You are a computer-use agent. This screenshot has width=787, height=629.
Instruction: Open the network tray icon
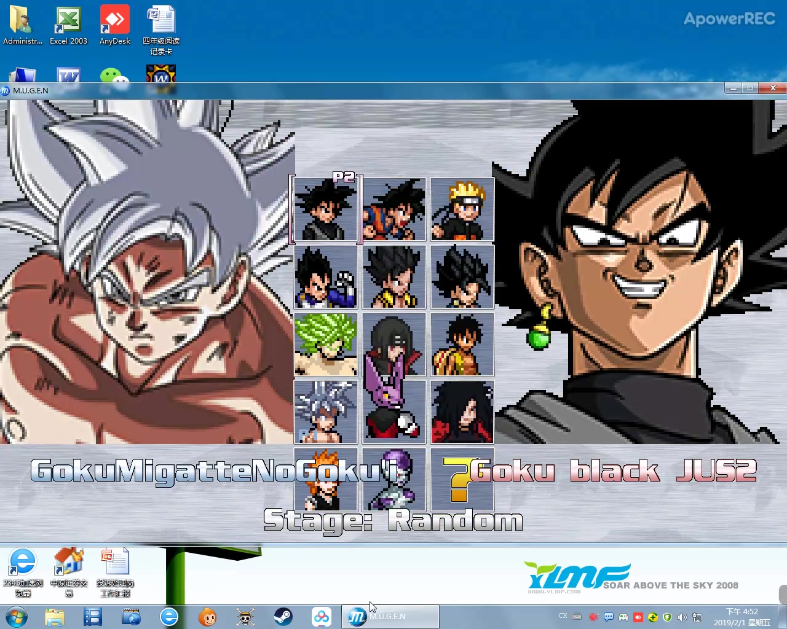point(697,617)
